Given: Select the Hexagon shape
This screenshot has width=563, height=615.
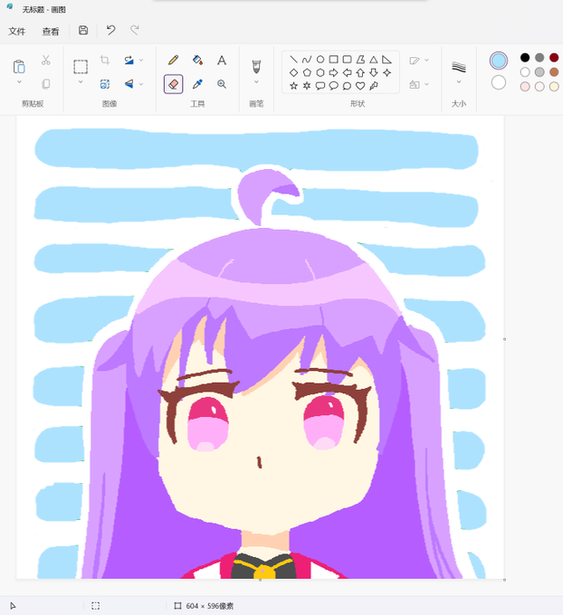Looking at the screenshot, I should (x=320, y=72).
